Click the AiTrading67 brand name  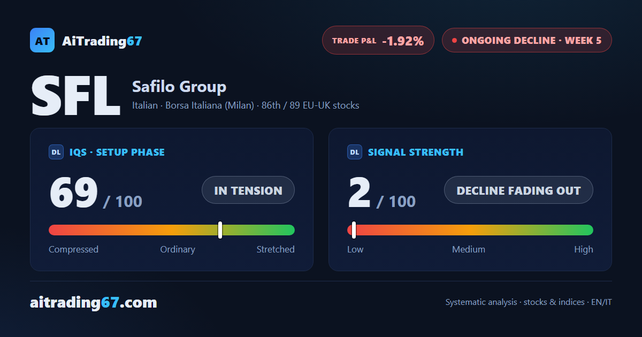[102, 41]
